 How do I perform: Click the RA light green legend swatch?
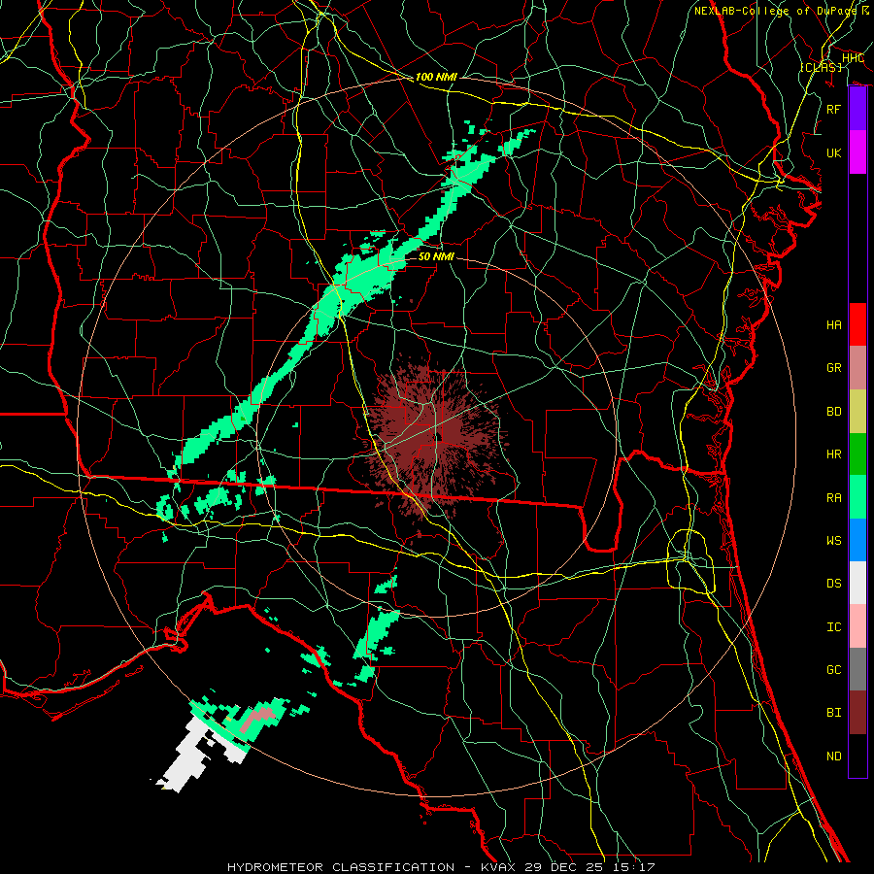pos(857,497)
